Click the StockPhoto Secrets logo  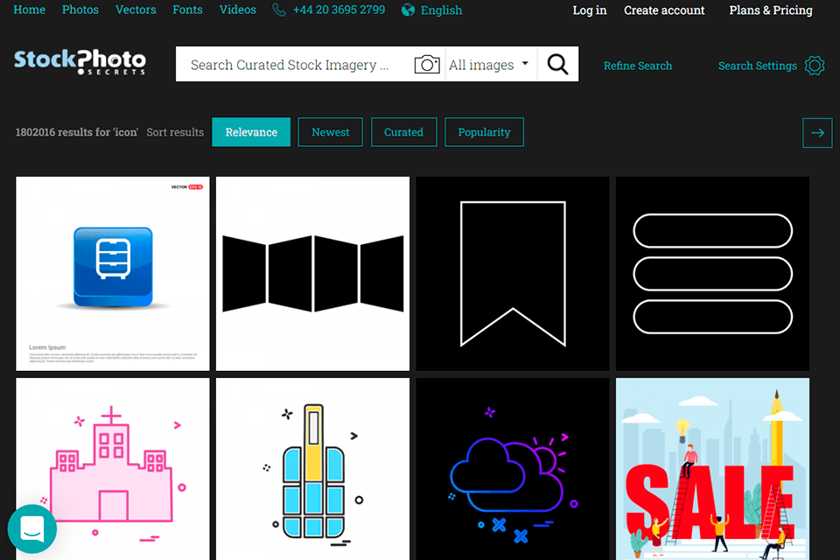[x=80, y=61]
